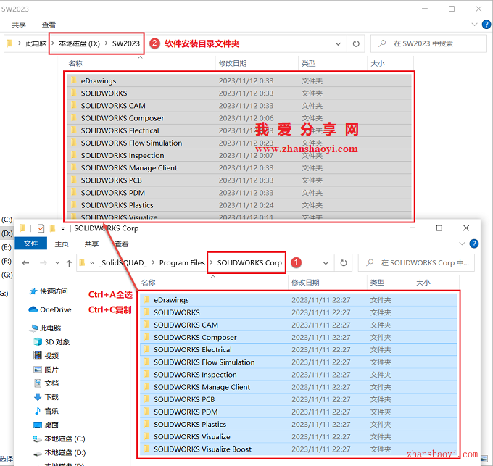This screenshot has width=493, height=466.
Task: Select SOLIDWORKS Inspection in SW2023 window
Action: 239,155
